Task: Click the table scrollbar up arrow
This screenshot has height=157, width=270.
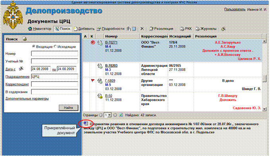Action: pos(264,41)
